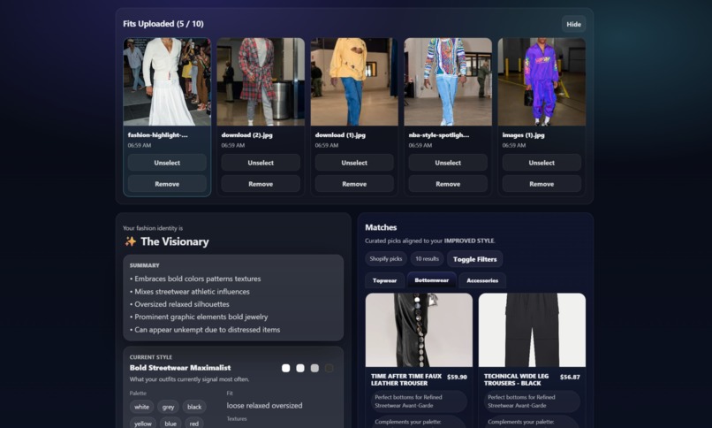
Task: Unselect images (1).jpg outfit
Action: coord(542,163)
